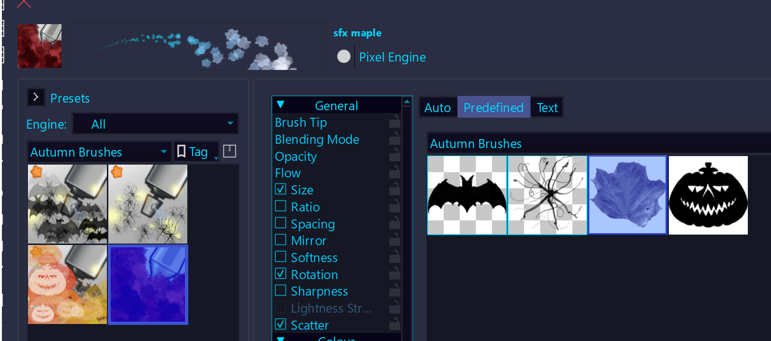Viewport: 771px width, 341px height.
Task: Click the lock icon next to Opacity
Action: pyautogui.click(x=394, y=157)
